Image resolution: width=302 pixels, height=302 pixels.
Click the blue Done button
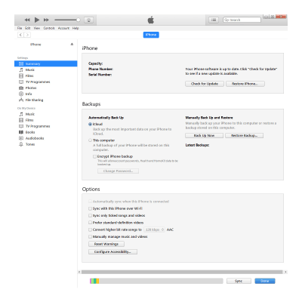(x=265, y=281)
